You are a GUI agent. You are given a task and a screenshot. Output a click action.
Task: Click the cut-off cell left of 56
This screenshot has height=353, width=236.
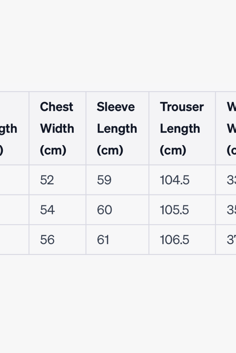tap(13, 240)
